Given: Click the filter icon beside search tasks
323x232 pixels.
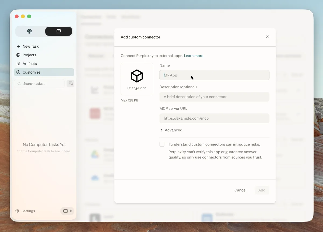Looking at the screenshot, I should (71, 84).
